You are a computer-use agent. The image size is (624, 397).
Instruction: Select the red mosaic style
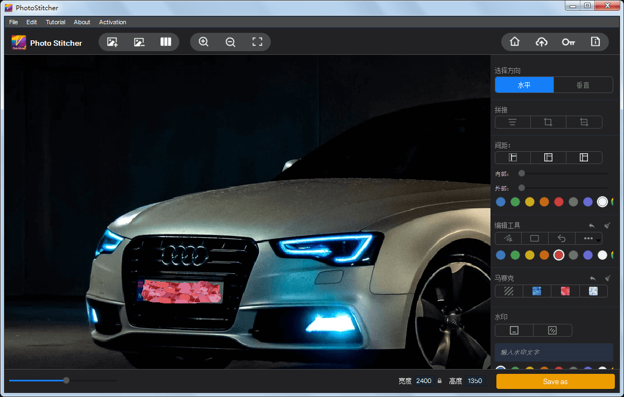pos(565,291)
